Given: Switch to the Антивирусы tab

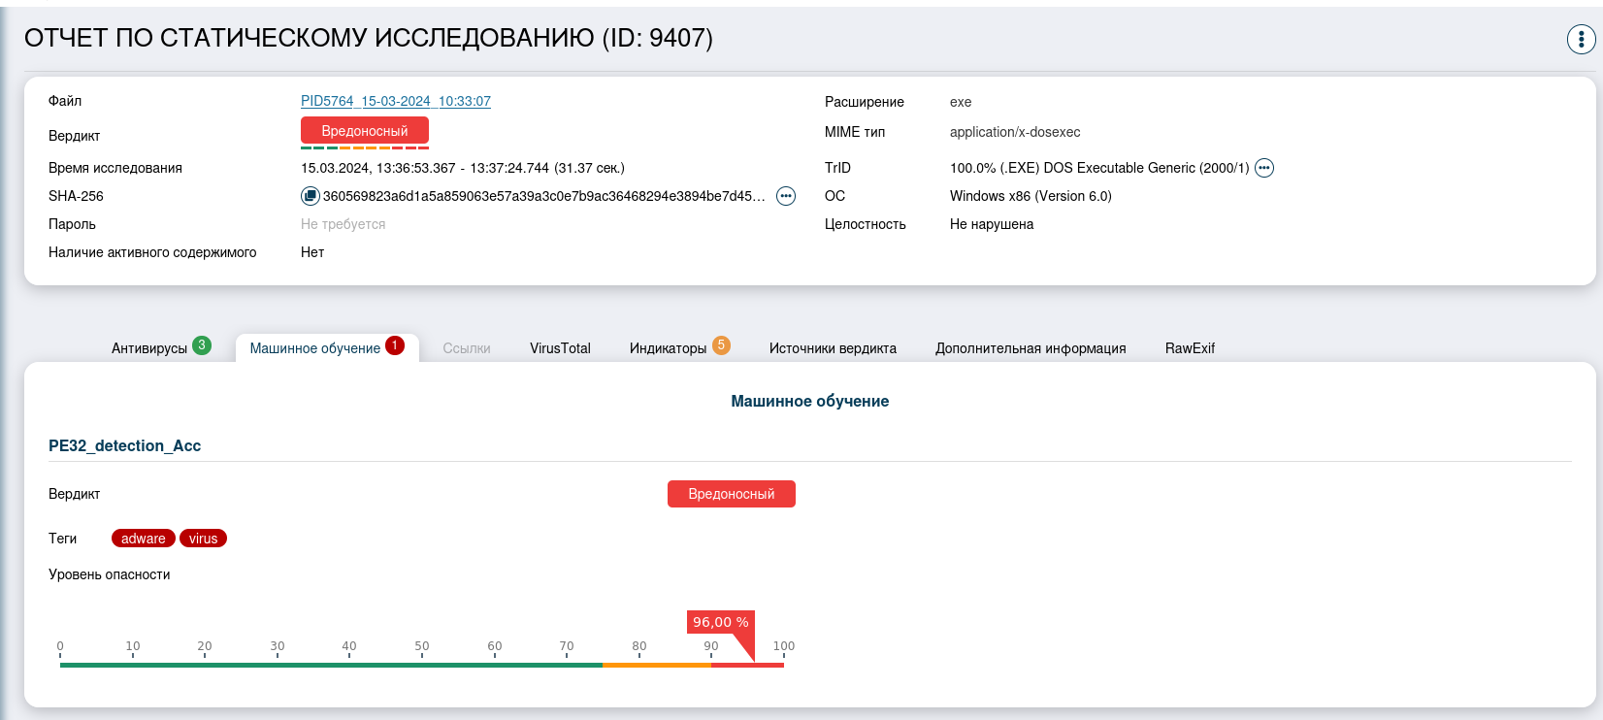Looking at the screenshot, I should pos(149,348).
